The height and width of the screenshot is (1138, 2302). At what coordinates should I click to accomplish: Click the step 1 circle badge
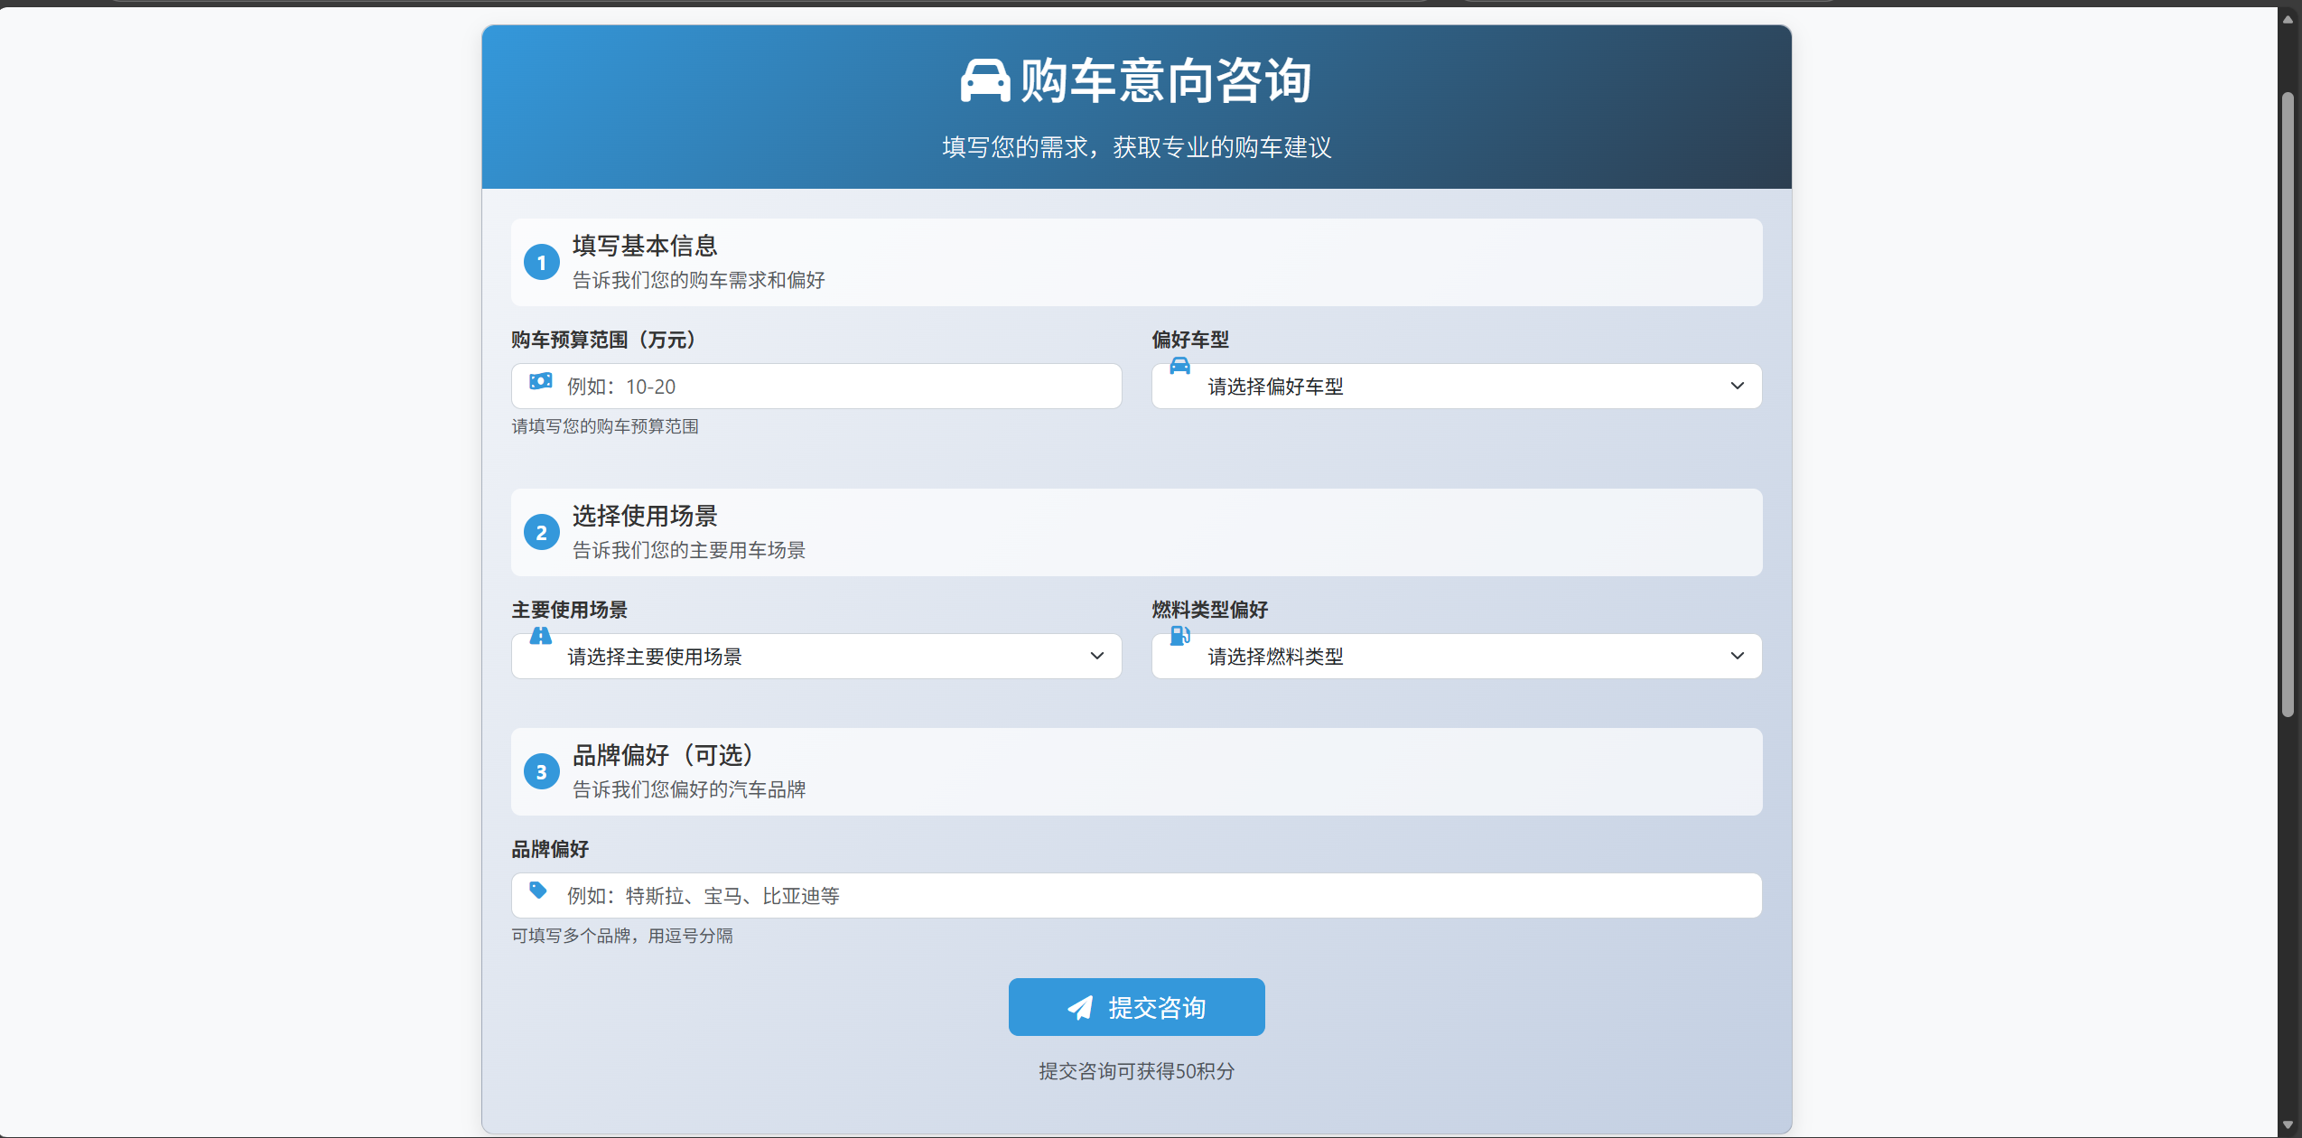tap(542, 263)
